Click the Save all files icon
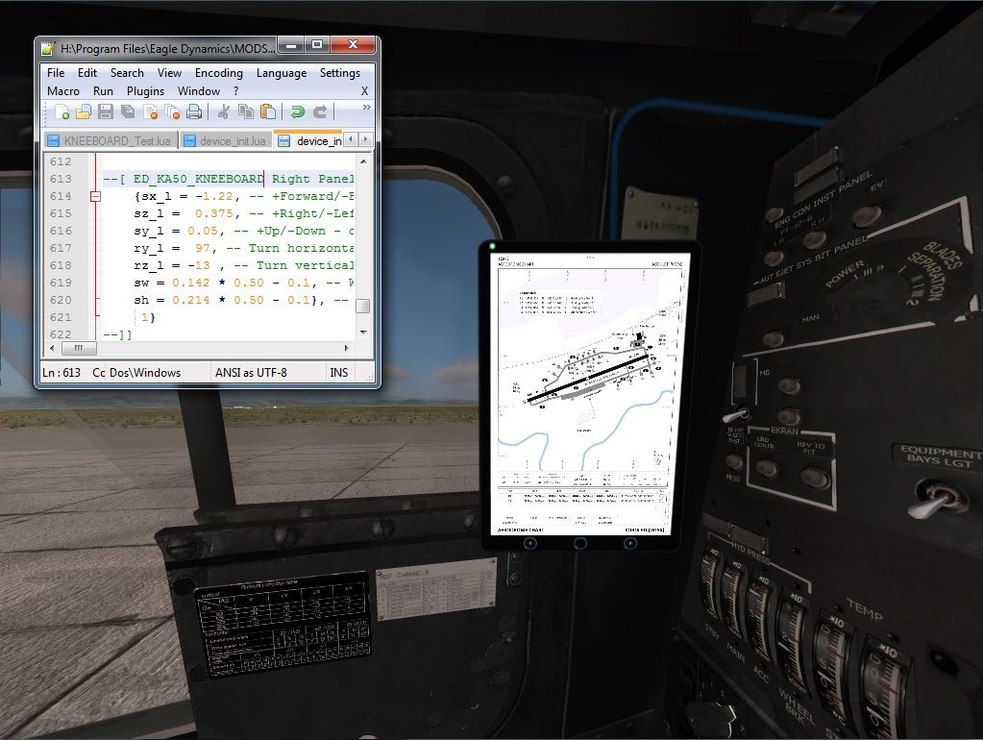983x740 pixels. tap(128, 111)
